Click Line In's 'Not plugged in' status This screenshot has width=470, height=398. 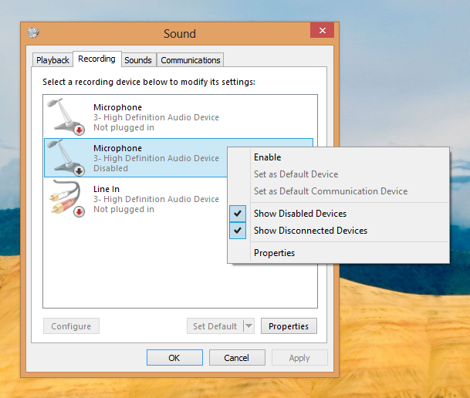point(123,209)
